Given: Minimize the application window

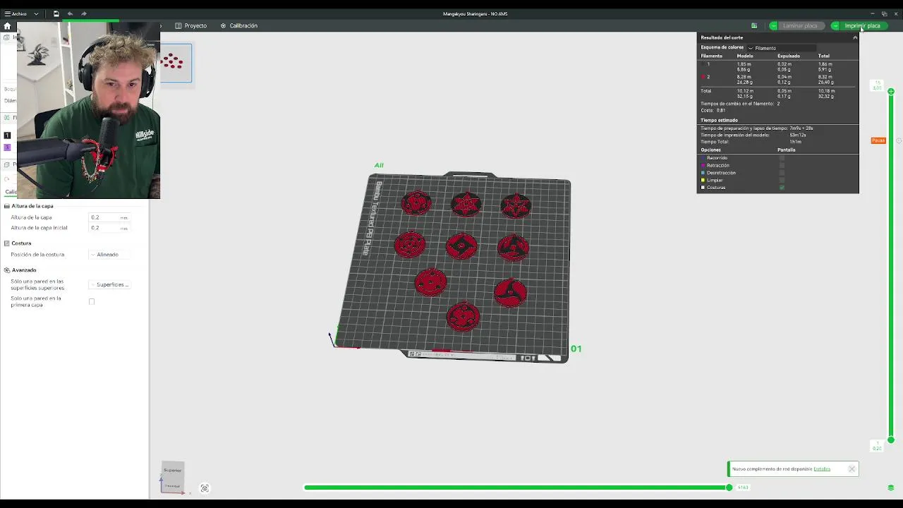Looking at the screenshot, I should tap(872, 13).
